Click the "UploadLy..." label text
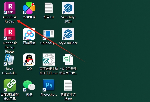This screenshot has width=150, height=102. [x=49, y=43]
